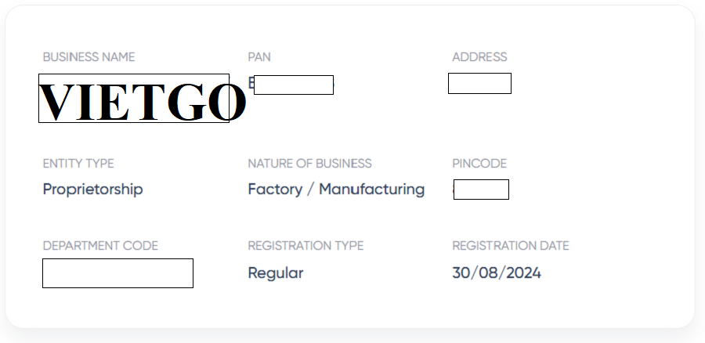Click the word Manufacturing in business nature
Image resolution: width=705 pixels, height=343 pixels.
pos(371,190)
